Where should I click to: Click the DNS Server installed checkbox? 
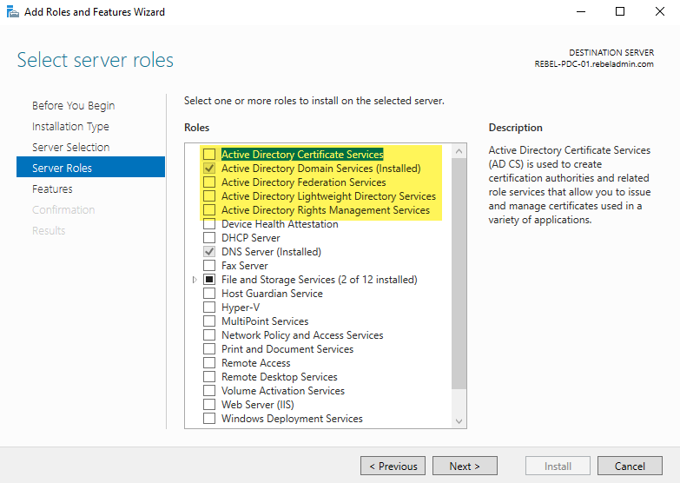click(209, 252)
